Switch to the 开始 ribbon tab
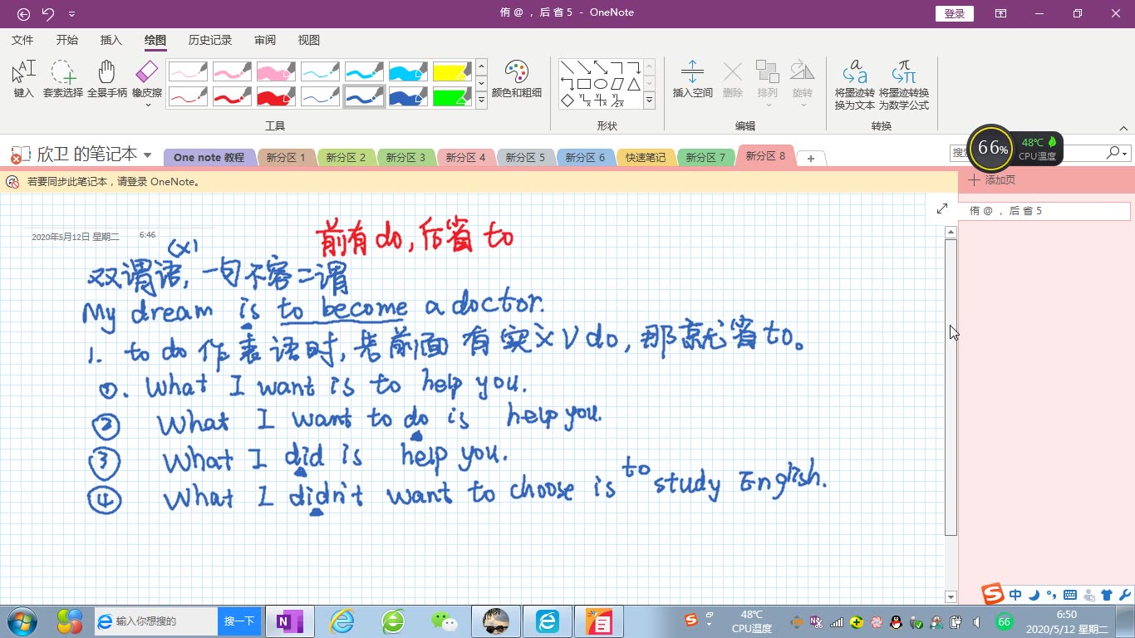The height and width of the screenshot is (638, 1135). tap(67, 40)
